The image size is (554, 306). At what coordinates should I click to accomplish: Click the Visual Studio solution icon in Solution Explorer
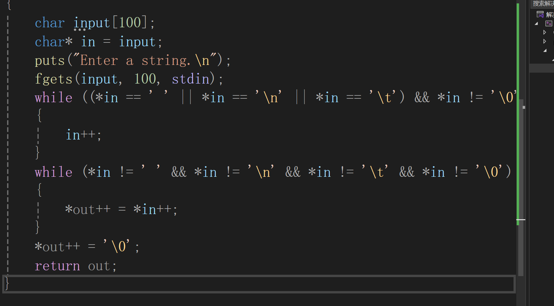540,14
